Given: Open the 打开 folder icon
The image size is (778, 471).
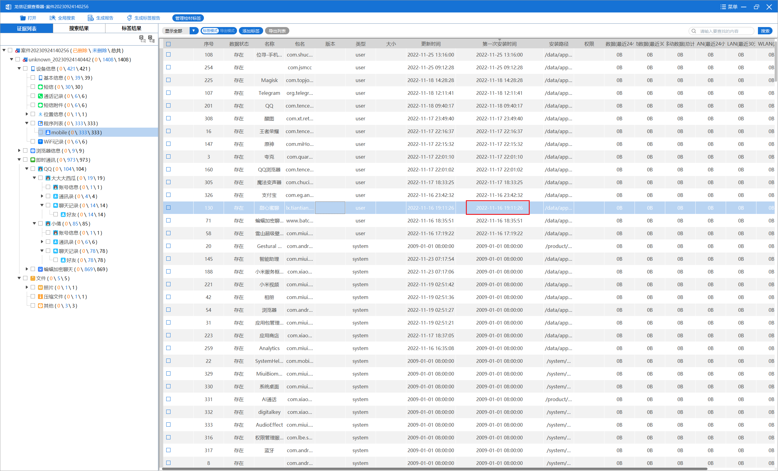Looking at the screenshot, I should [x=23, y=18].
